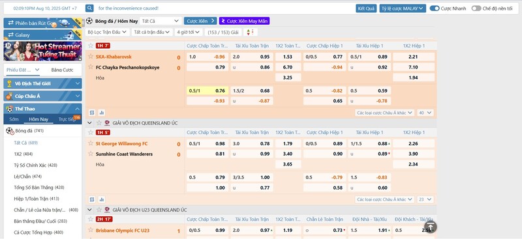This screenshot has height=239, width=522.
Task: Select the Trực tiếp live tab
Action: click(67, 119)
